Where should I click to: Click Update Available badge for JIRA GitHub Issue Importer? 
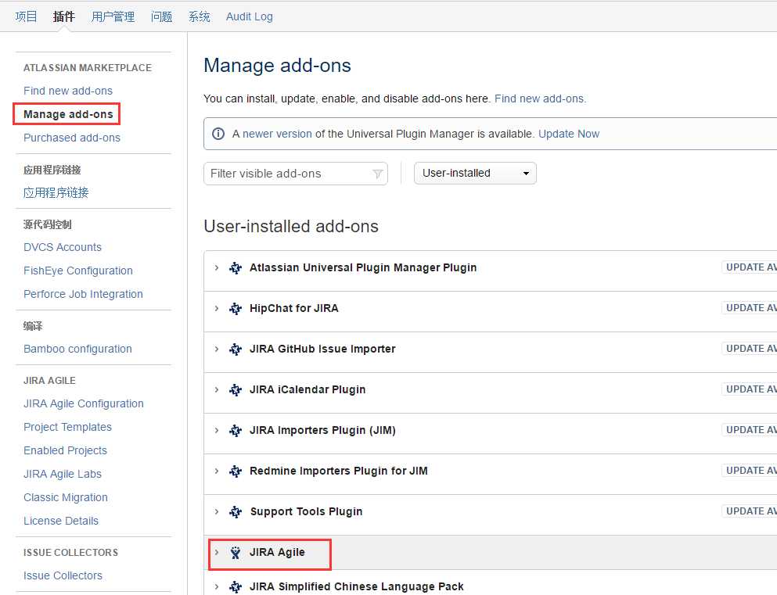750,349
